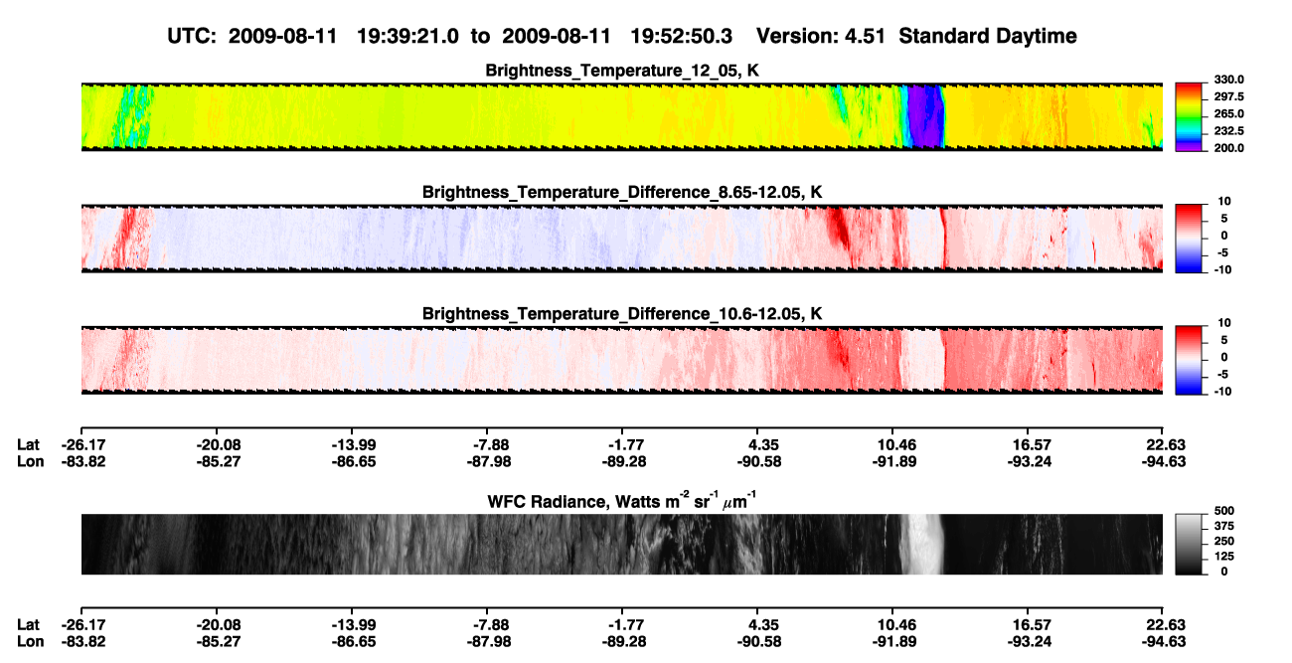This screenshot has height=663, width=1292.
Task: Click the Brightness_Temperature_12_05 panel title
Action: pyautogui.click(x=621, y=71)
